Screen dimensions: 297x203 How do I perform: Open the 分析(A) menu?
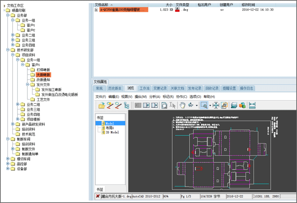coord(155,97)
